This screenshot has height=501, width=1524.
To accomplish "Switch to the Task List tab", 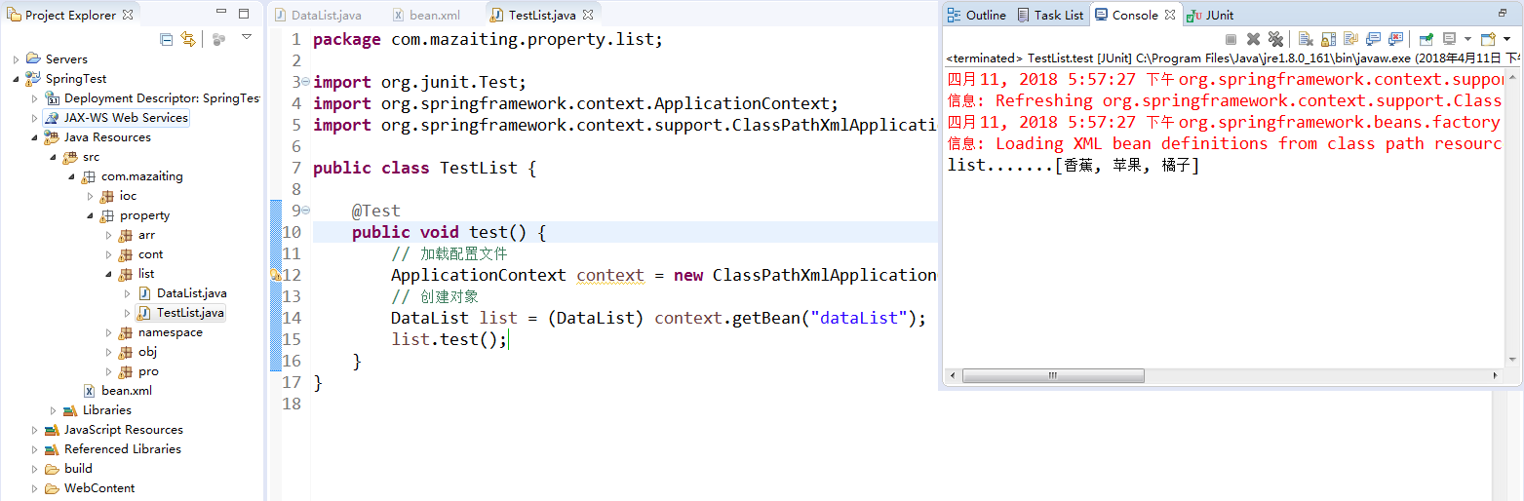I will pyautogui.click(x=1049, y=15).
